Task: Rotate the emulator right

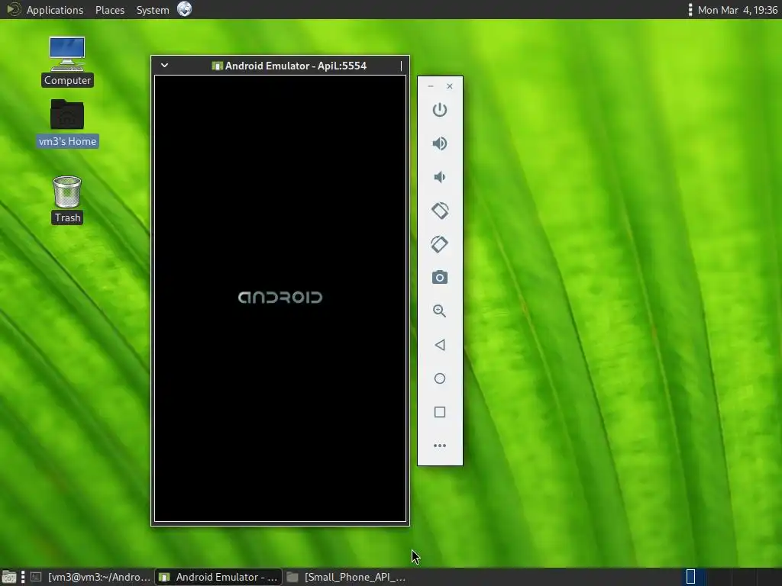Action: click(439, 244)
